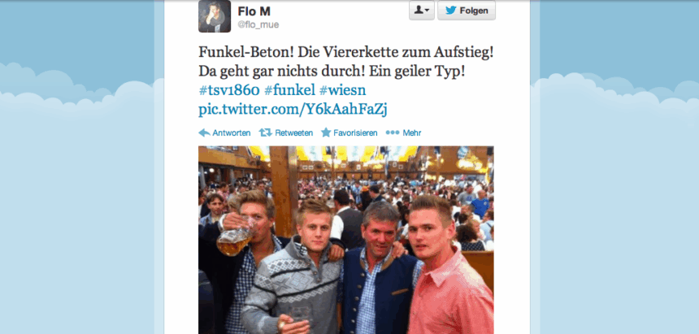
Task: Click the Retweeten label
Action: (x=293, y=133)
